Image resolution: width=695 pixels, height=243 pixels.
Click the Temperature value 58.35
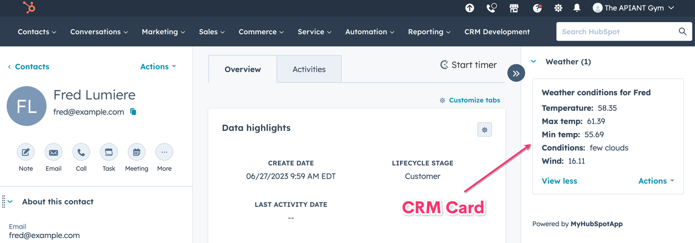pos(607,108)
